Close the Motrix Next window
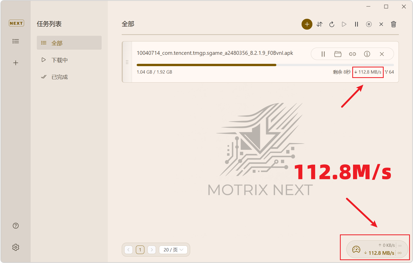This screenshot has height=263, width=413. coord(404,7)
